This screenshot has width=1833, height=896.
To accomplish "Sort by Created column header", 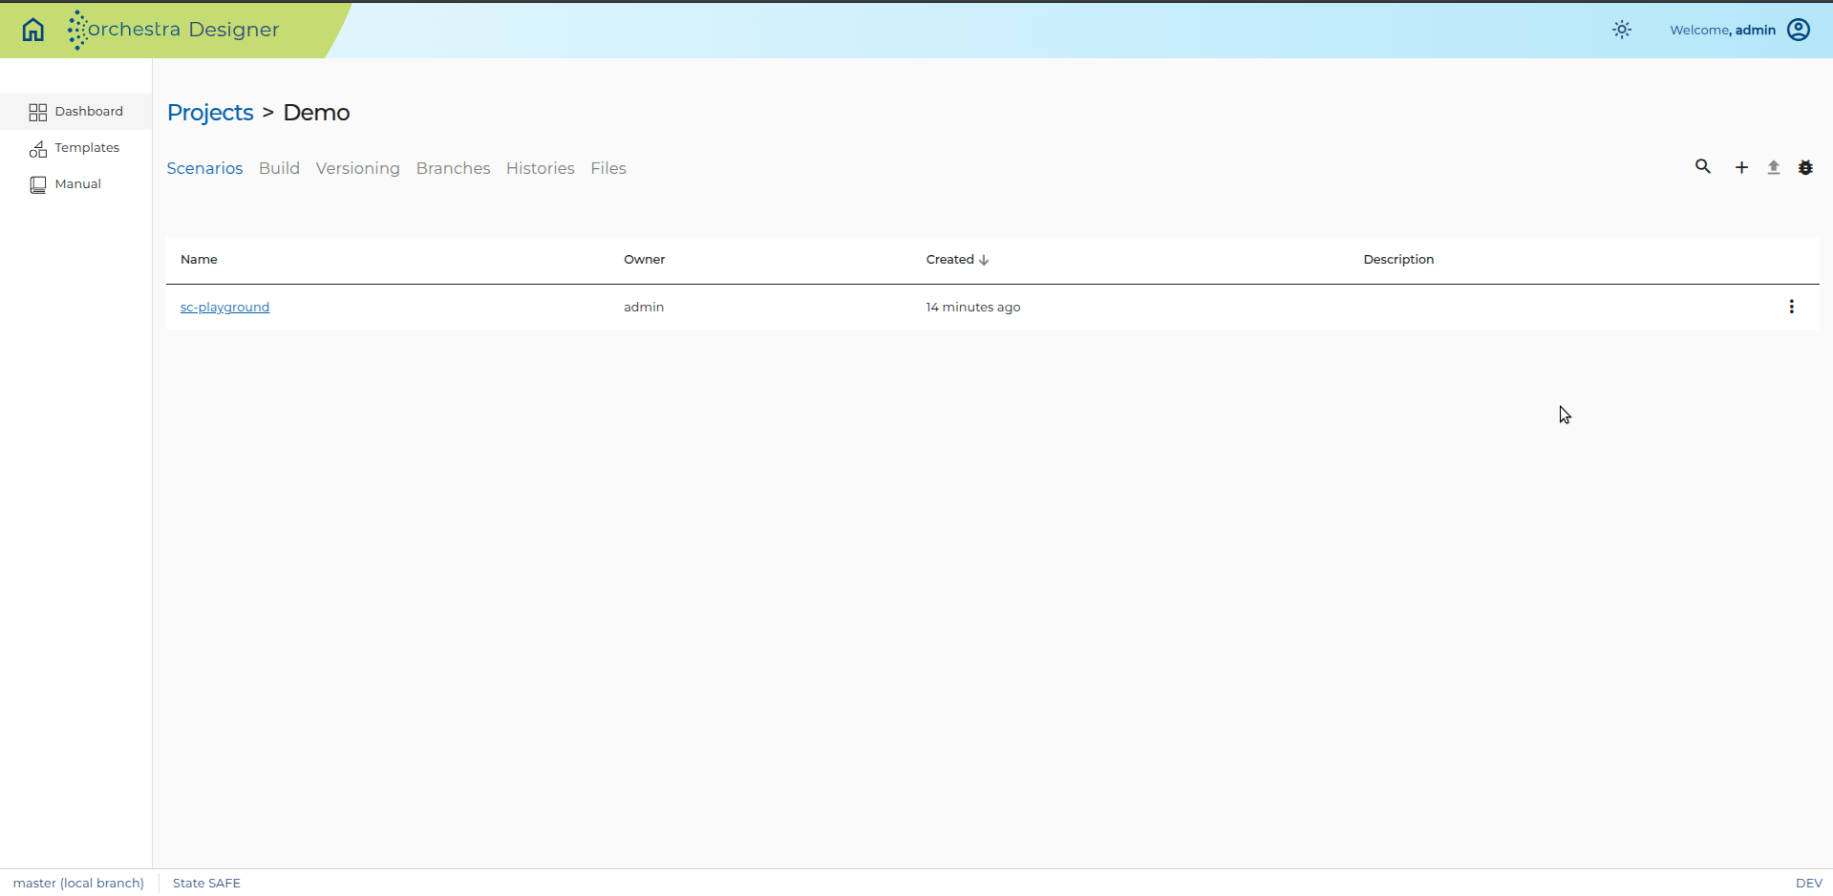I will coord(957,260).
